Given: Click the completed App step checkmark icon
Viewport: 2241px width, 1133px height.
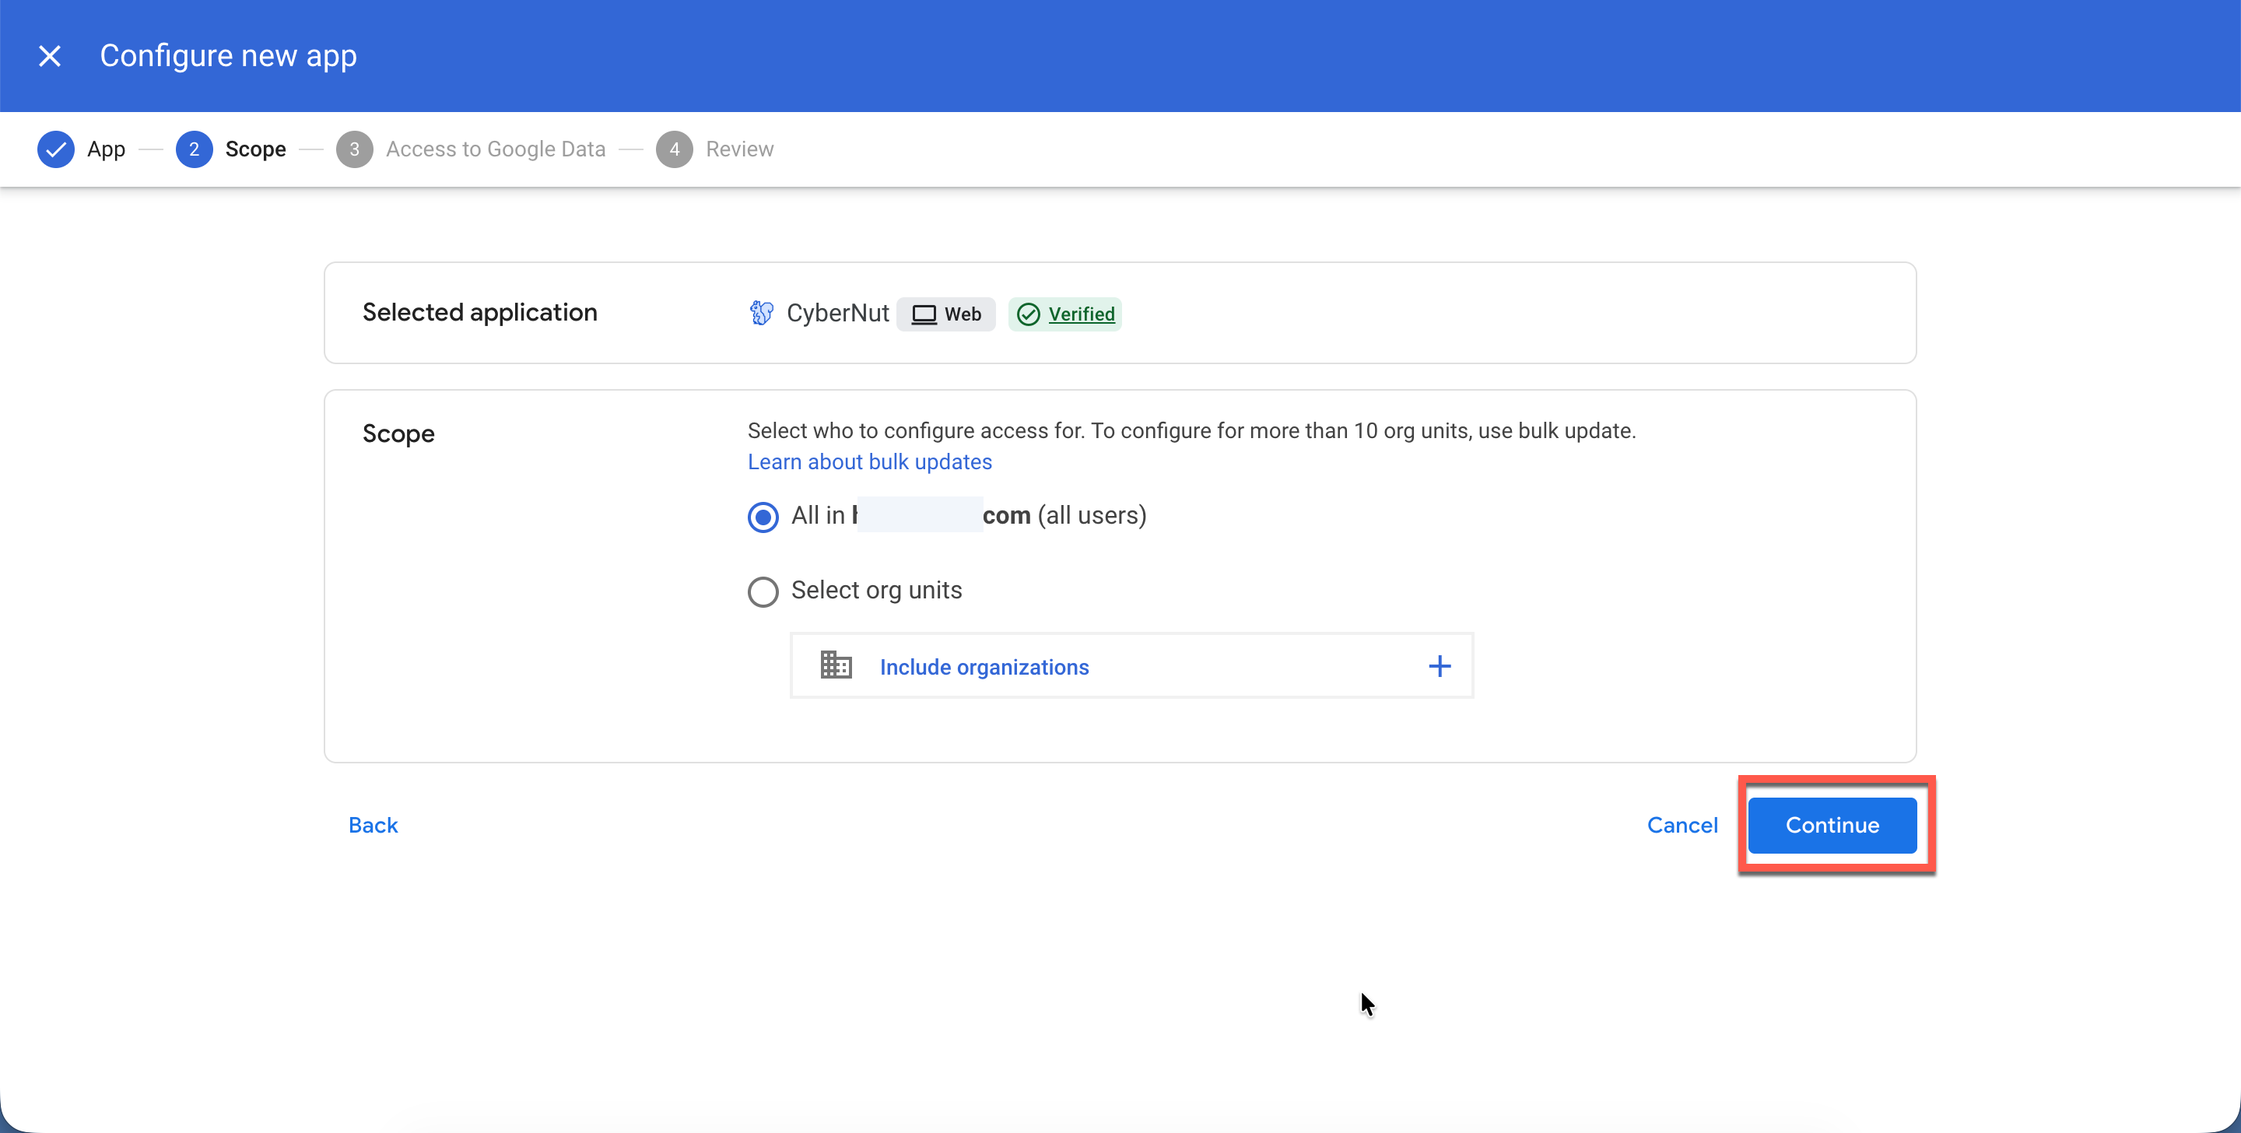Looking at the screenshot, I should tap(56, 149).
